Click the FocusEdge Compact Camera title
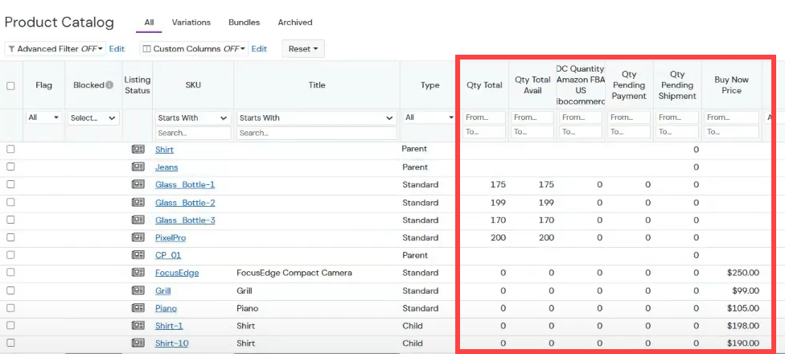785x354 pixels. [294, 273]
